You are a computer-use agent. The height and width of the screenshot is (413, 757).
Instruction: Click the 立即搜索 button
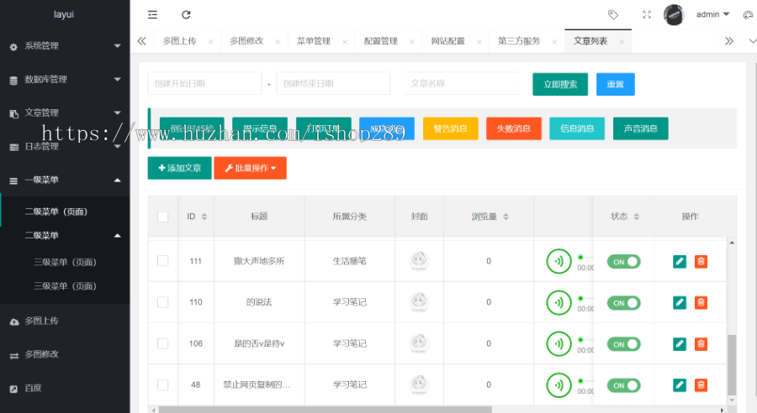coord(559,84)
